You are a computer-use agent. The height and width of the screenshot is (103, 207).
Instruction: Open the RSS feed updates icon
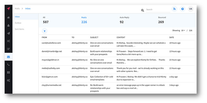pyautogui.click(x=174, y=9)
